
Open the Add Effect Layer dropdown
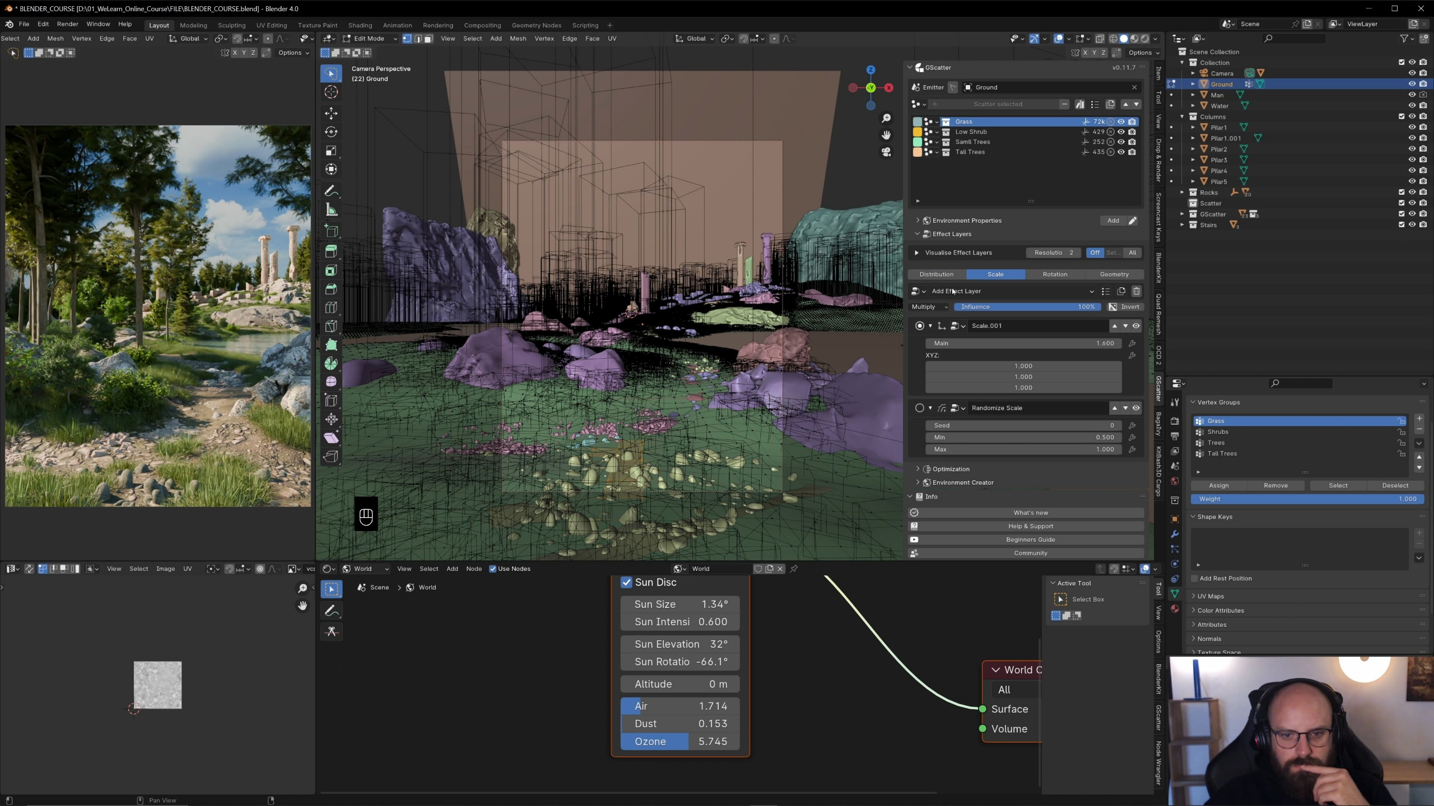pos(1012,291)
